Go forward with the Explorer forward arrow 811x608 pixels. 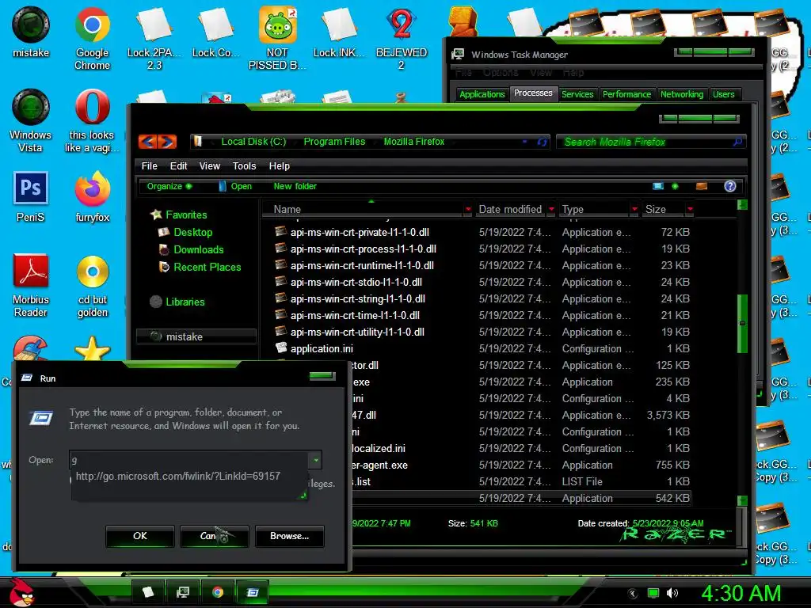pyautogui.click(x=168, y=142)
